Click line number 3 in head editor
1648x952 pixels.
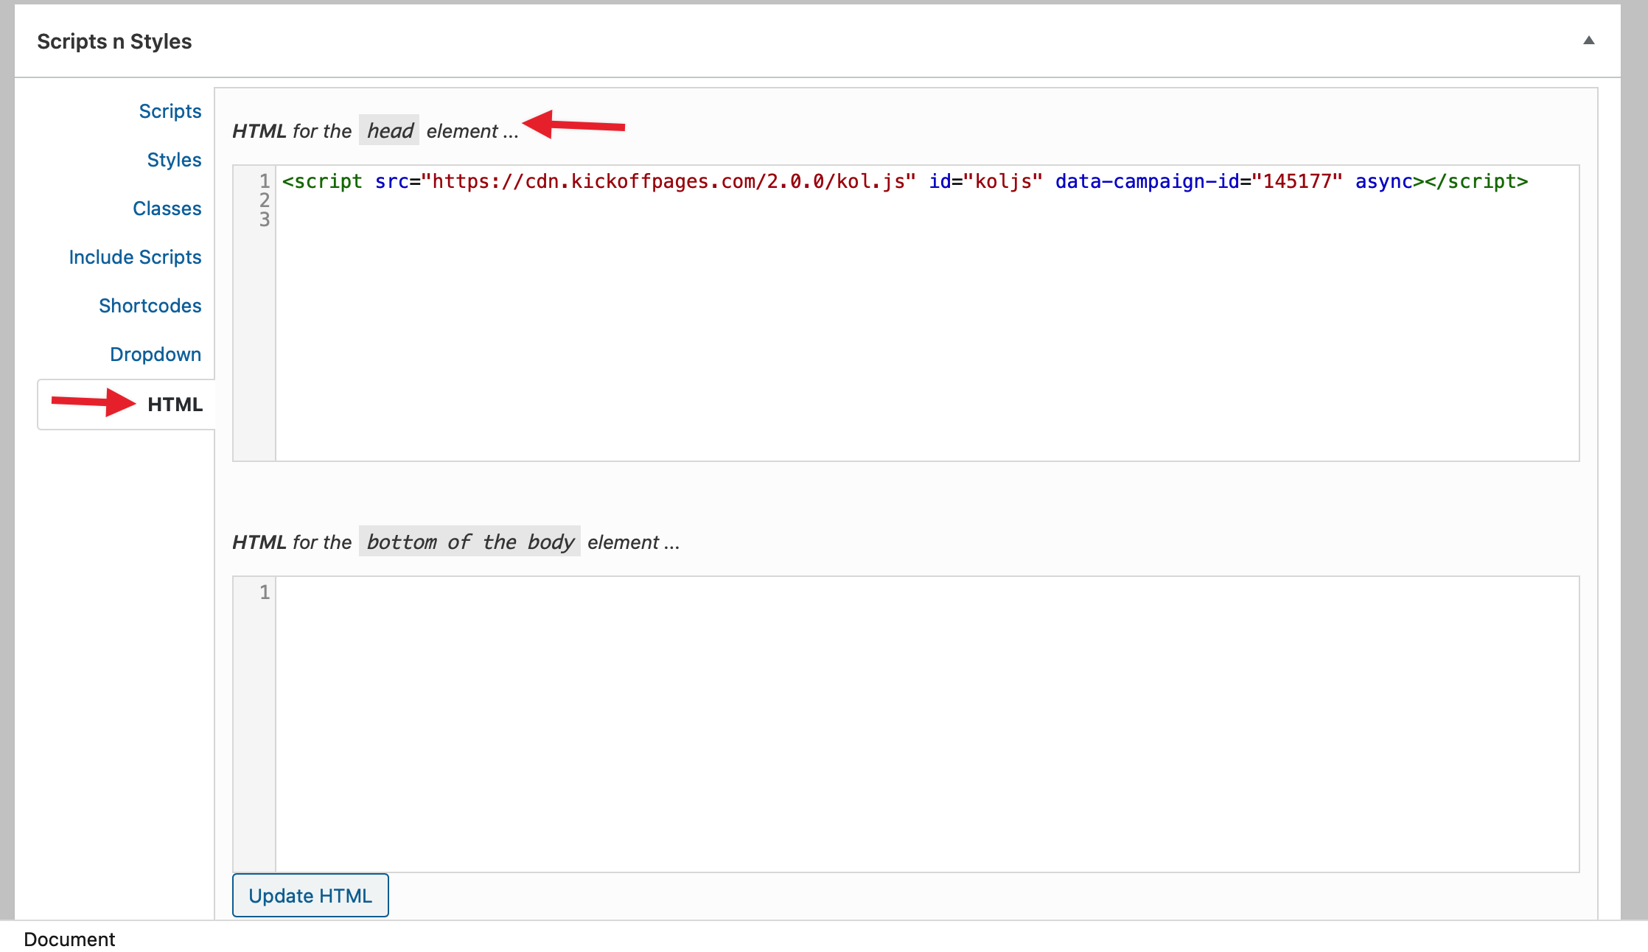click(264, 220)
